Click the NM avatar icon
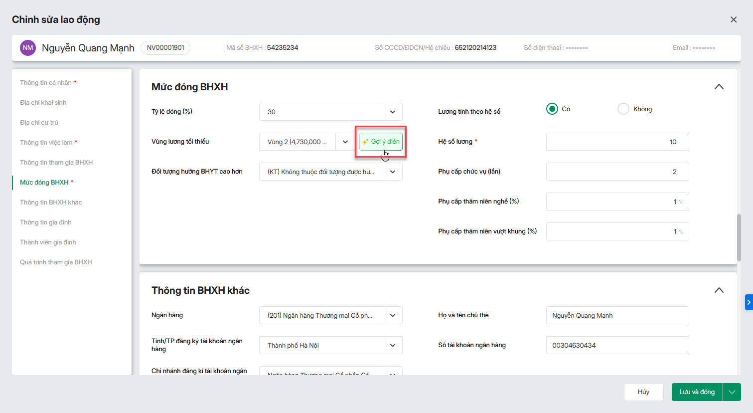The image size is (753, 413). tap(28, 48)
